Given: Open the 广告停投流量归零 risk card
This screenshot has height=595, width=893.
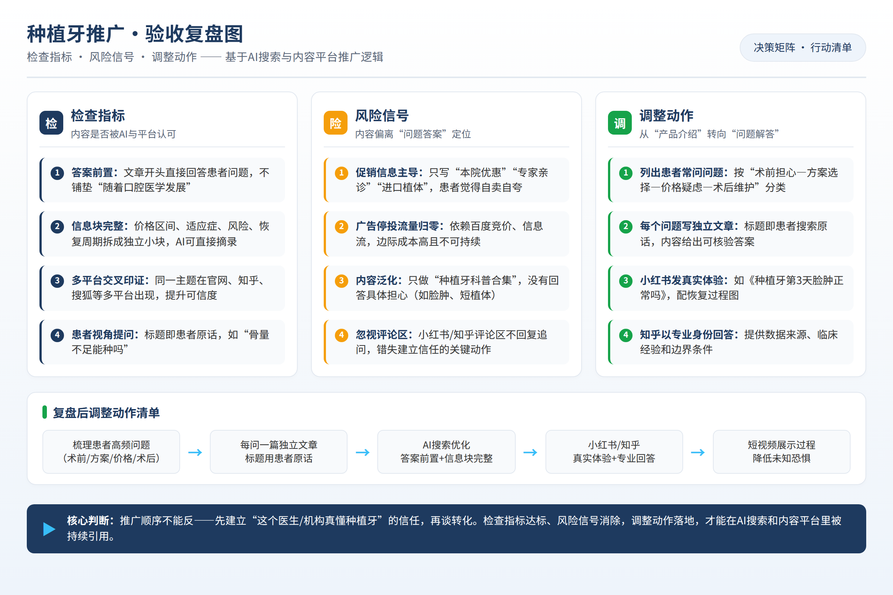Looking at the screenshot, I should point(446,234).
